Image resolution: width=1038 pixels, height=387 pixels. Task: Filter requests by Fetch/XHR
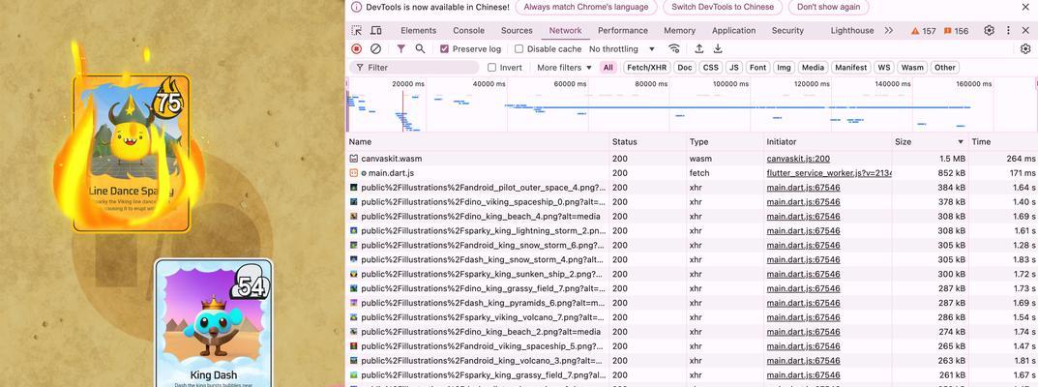(647, 68)
